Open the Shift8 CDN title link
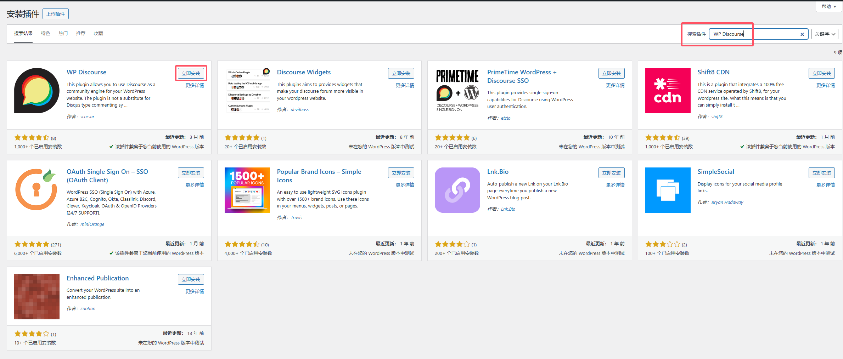The height and width of the screenshot is (359, 843). click(713, 72)
